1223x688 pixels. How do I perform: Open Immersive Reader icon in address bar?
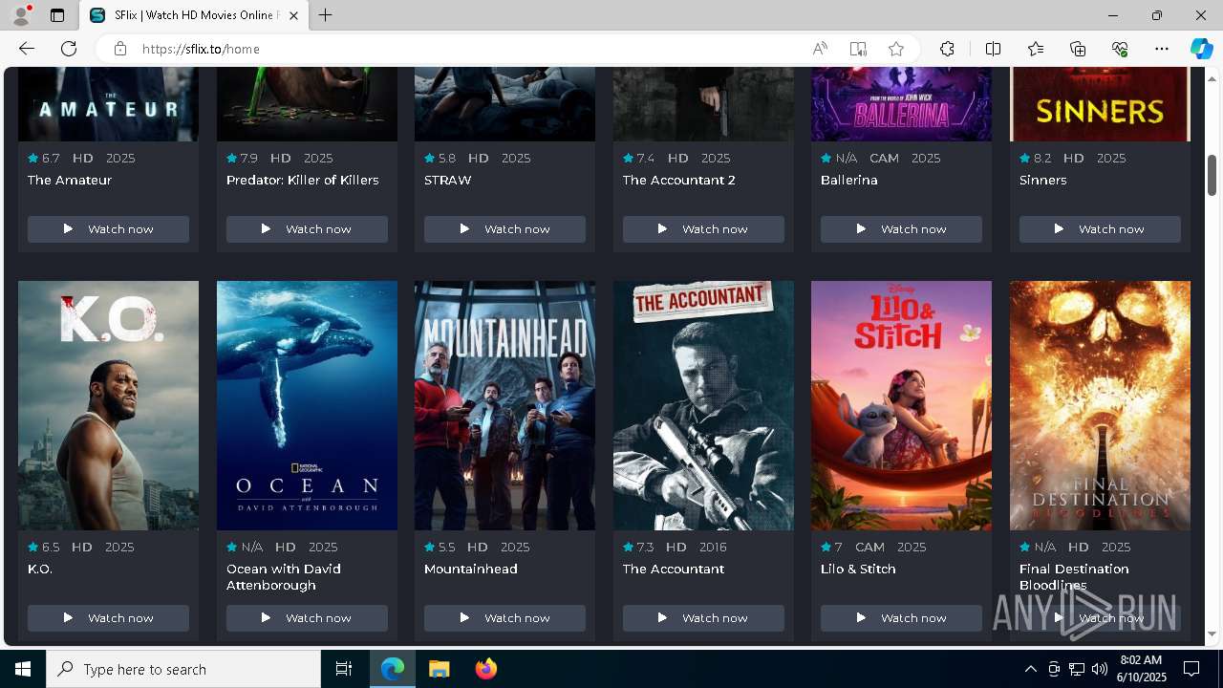point(858,49)
